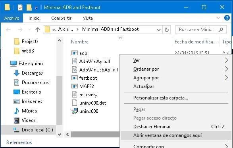The width and height of the screenshot is (233, 148).
Task: Click the recovery disc image icon
Action: tap(75, 95)
